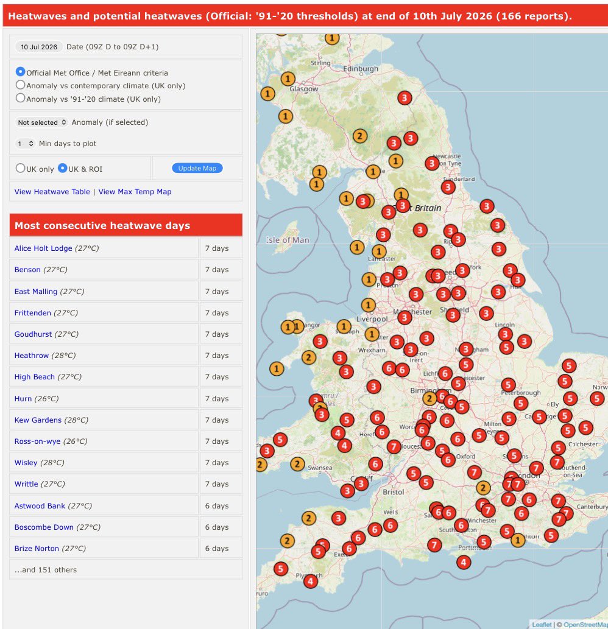Open the Kew Gardens station link
608x629 pixels.
tap(38, 420)
